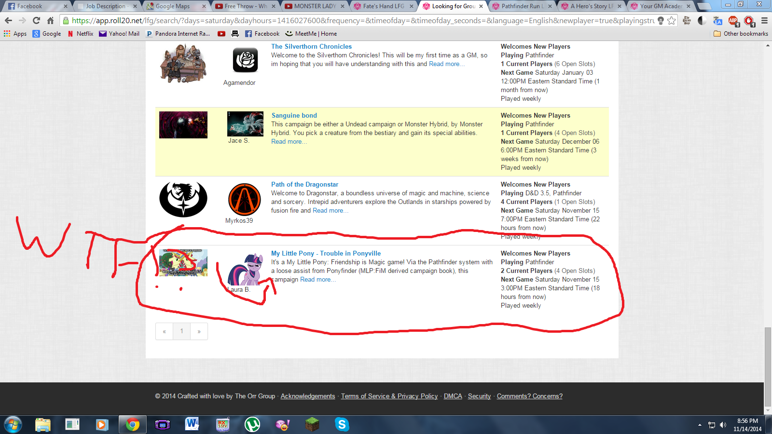The image size is (772, 434).
Task: Click Read more under Sanguine bond
Action: tap(289, 142)
